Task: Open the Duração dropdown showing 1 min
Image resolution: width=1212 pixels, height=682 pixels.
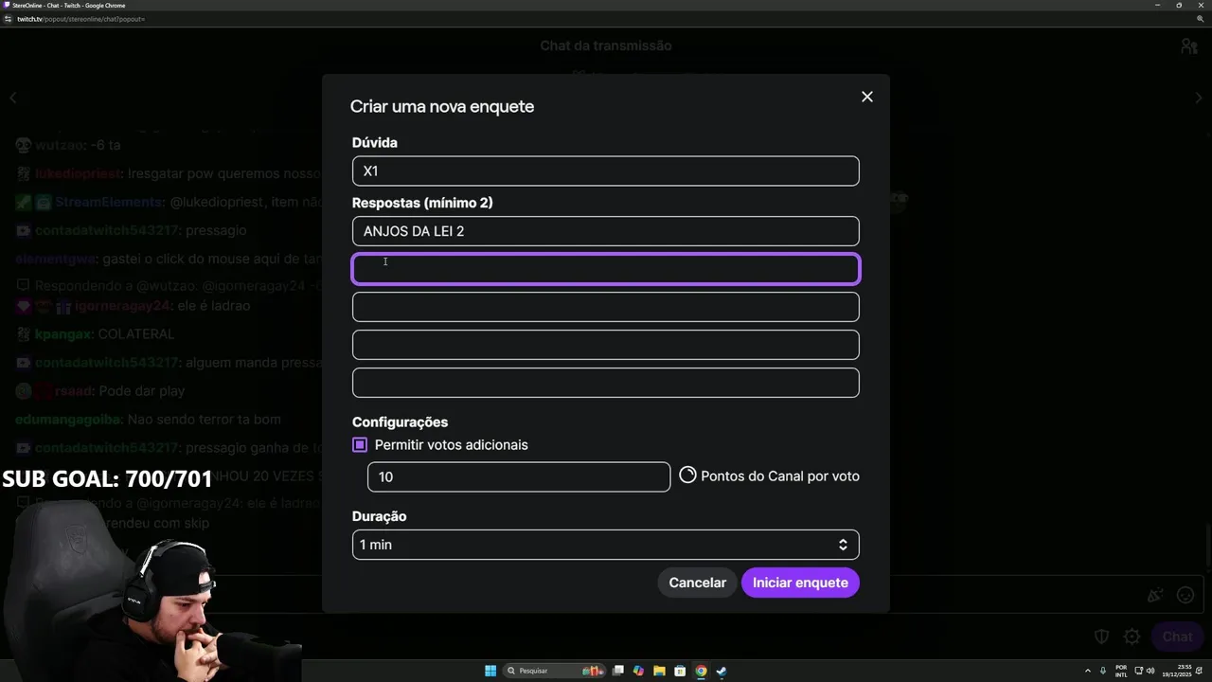Action: click(x=606, y=545)
